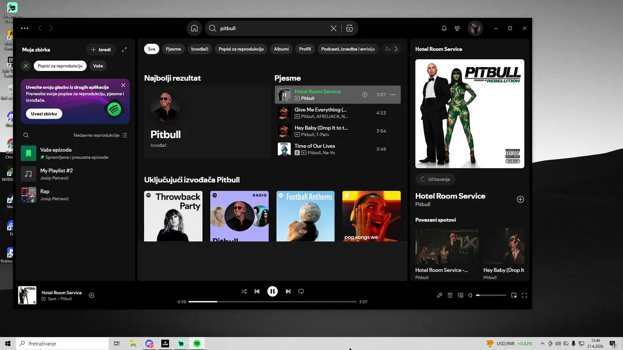Add Hotel Room Service row to liked
This screenshot has width=623, height=350.
point(365,95)
